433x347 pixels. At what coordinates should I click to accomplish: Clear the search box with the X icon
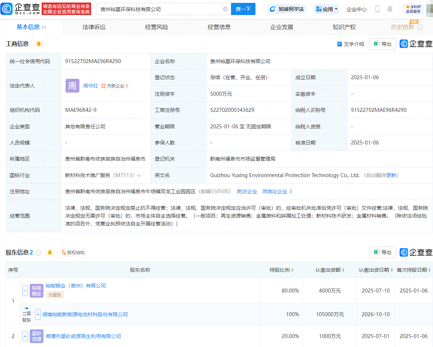[225, 9]
